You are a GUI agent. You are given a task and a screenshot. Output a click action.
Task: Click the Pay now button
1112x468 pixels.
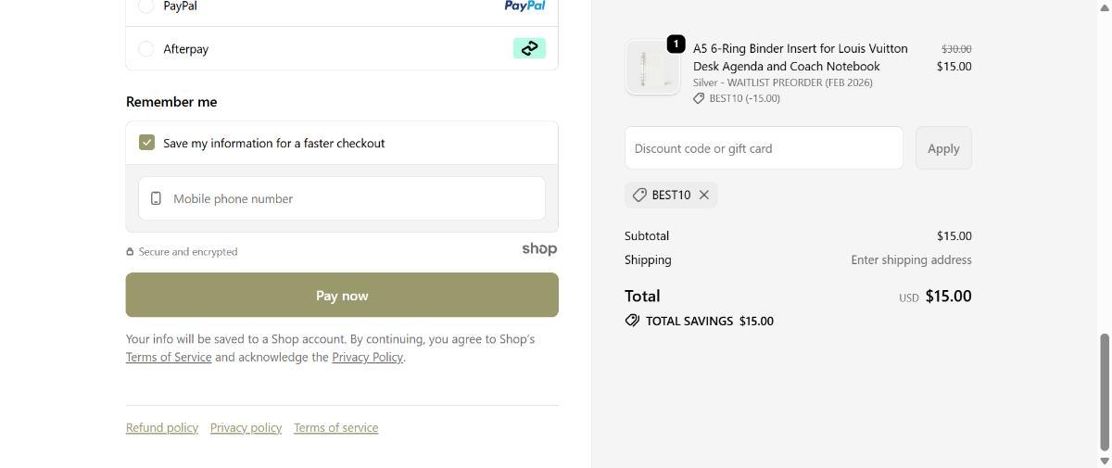click(x=342, y=296)
